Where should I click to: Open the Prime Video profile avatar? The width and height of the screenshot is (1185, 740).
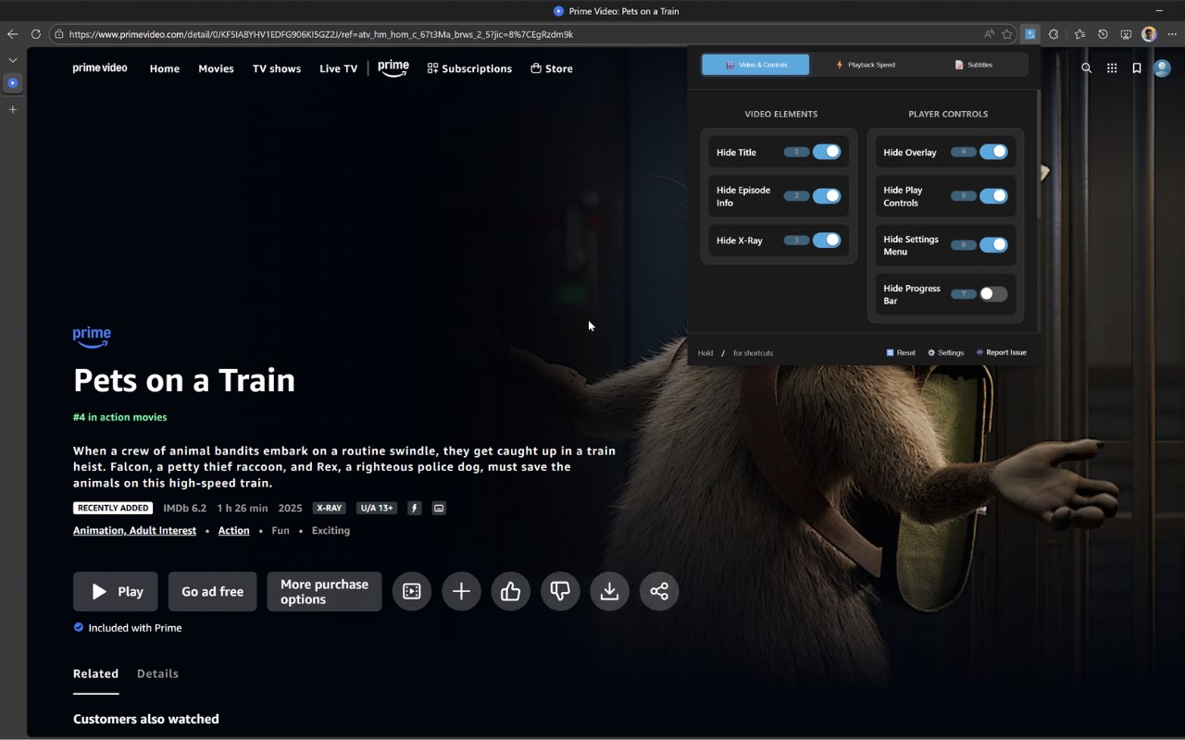tap(1162, 68)
